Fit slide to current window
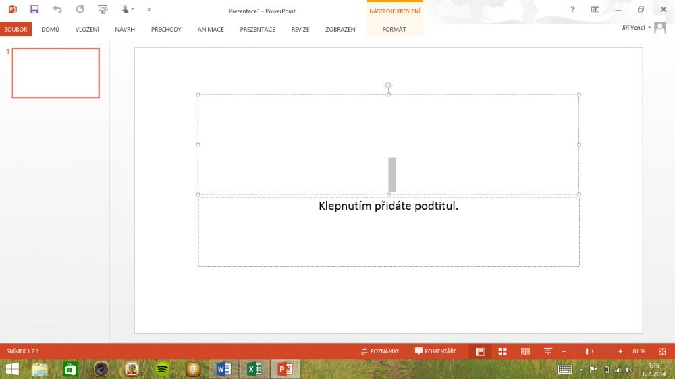Screen dimensions: 675x379 (x=662, y=351)
